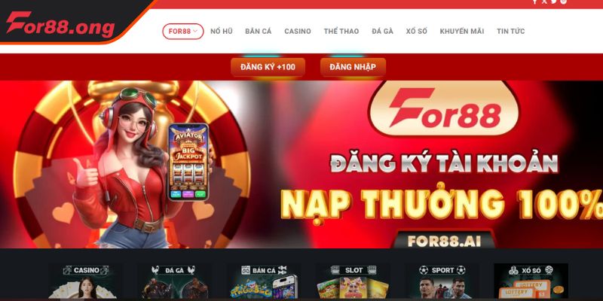Select the SLOT games thumbnail
The height and width of the screenshot is (301, 603).
353,281
